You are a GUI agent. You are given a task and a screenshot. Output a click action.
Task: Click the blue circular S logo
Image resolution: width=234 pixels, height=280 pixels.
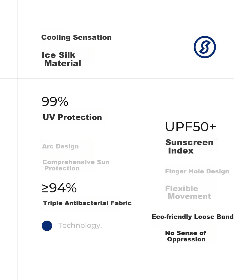205,47
